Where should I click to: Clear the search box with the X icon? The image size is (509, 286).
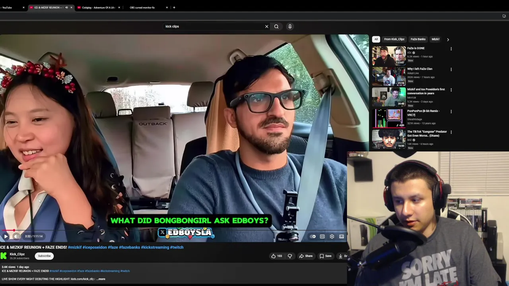[x=267, y=26]
